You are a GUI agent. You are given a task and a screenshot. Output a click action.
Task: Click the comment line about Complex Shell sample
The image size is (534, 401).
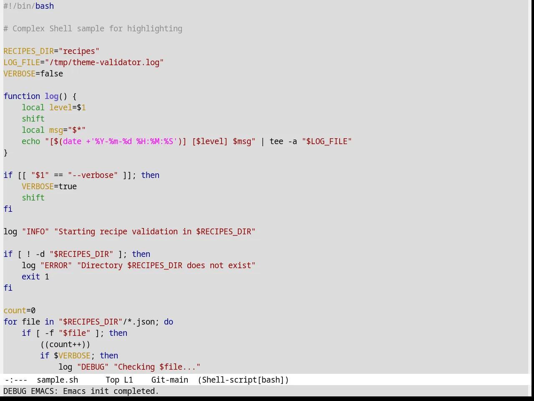[x=93, y=28]
